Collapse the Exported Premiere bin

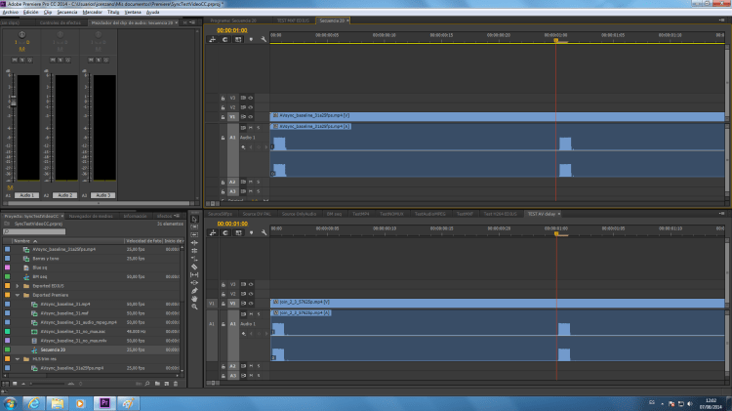(x=18, y=294)
